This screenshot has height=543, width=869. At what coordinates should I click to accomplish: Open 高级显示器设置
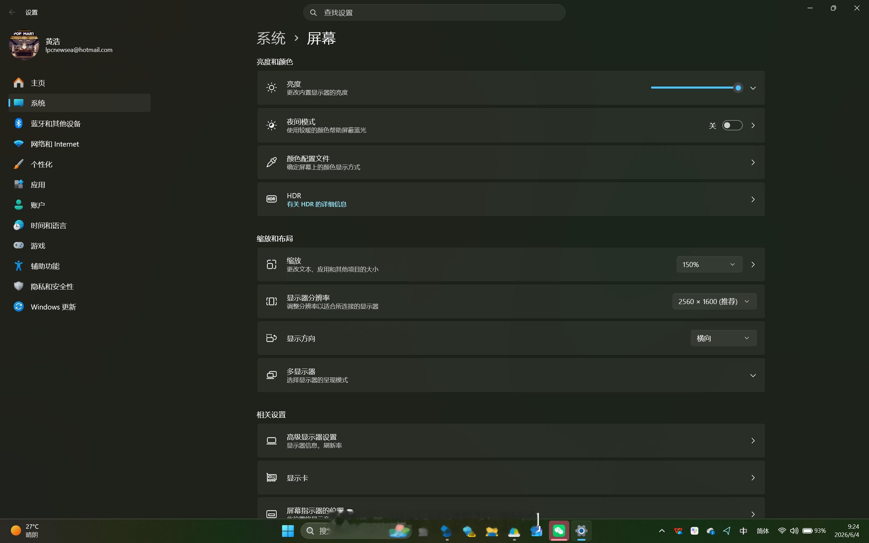coord(511,441)
